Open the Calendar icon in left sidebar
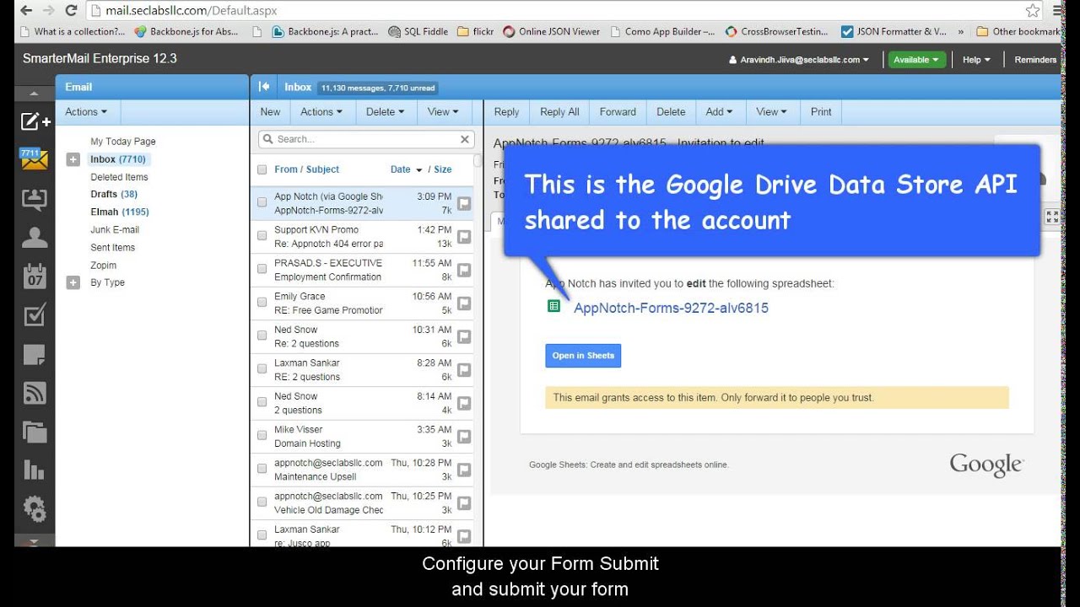 [x=35, y=276]
